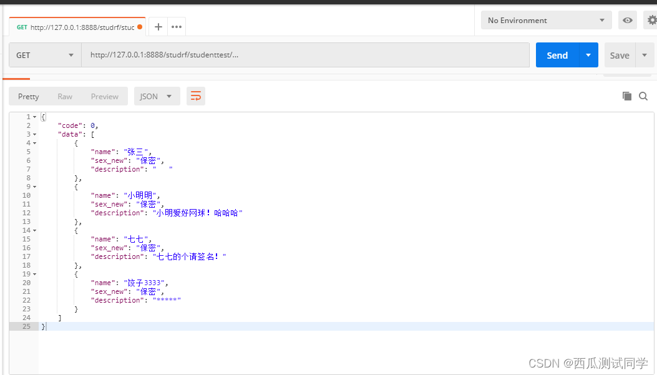The image size is (657, 375).
Task: Collapse root object at line 1
Action: 35,117
